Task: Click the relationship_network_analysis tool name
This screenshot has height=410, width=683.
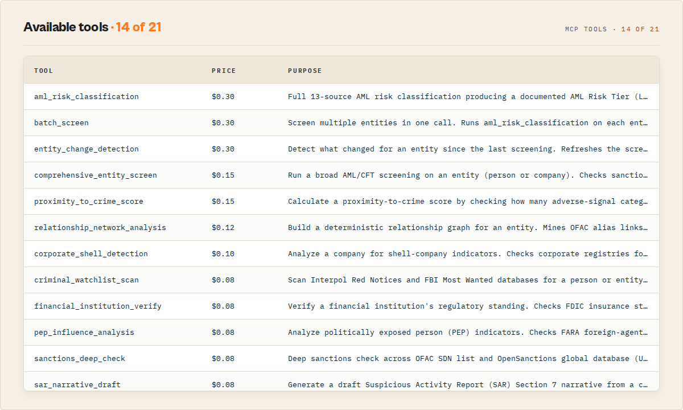Action: coord(100,227)
